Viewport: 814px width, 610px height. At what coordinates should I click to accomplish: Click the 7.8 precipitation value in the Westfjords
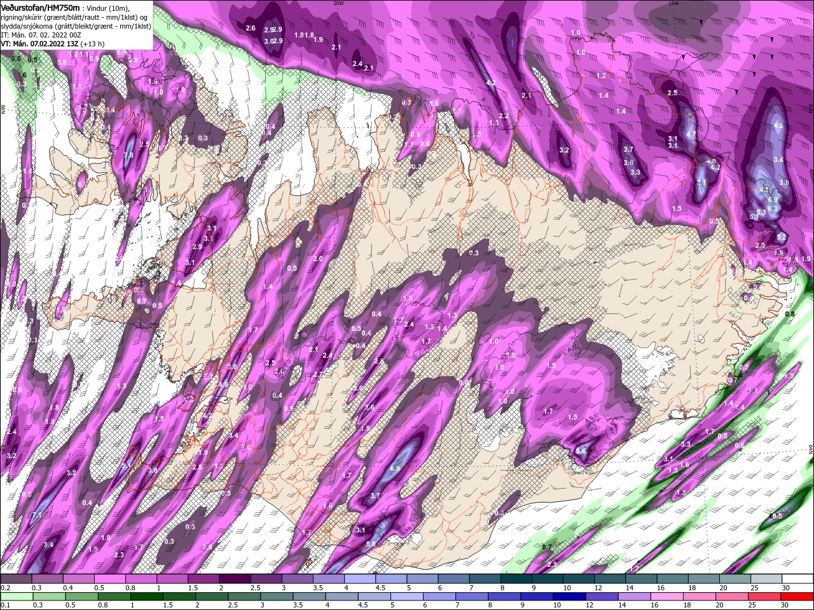click(128, 155)
